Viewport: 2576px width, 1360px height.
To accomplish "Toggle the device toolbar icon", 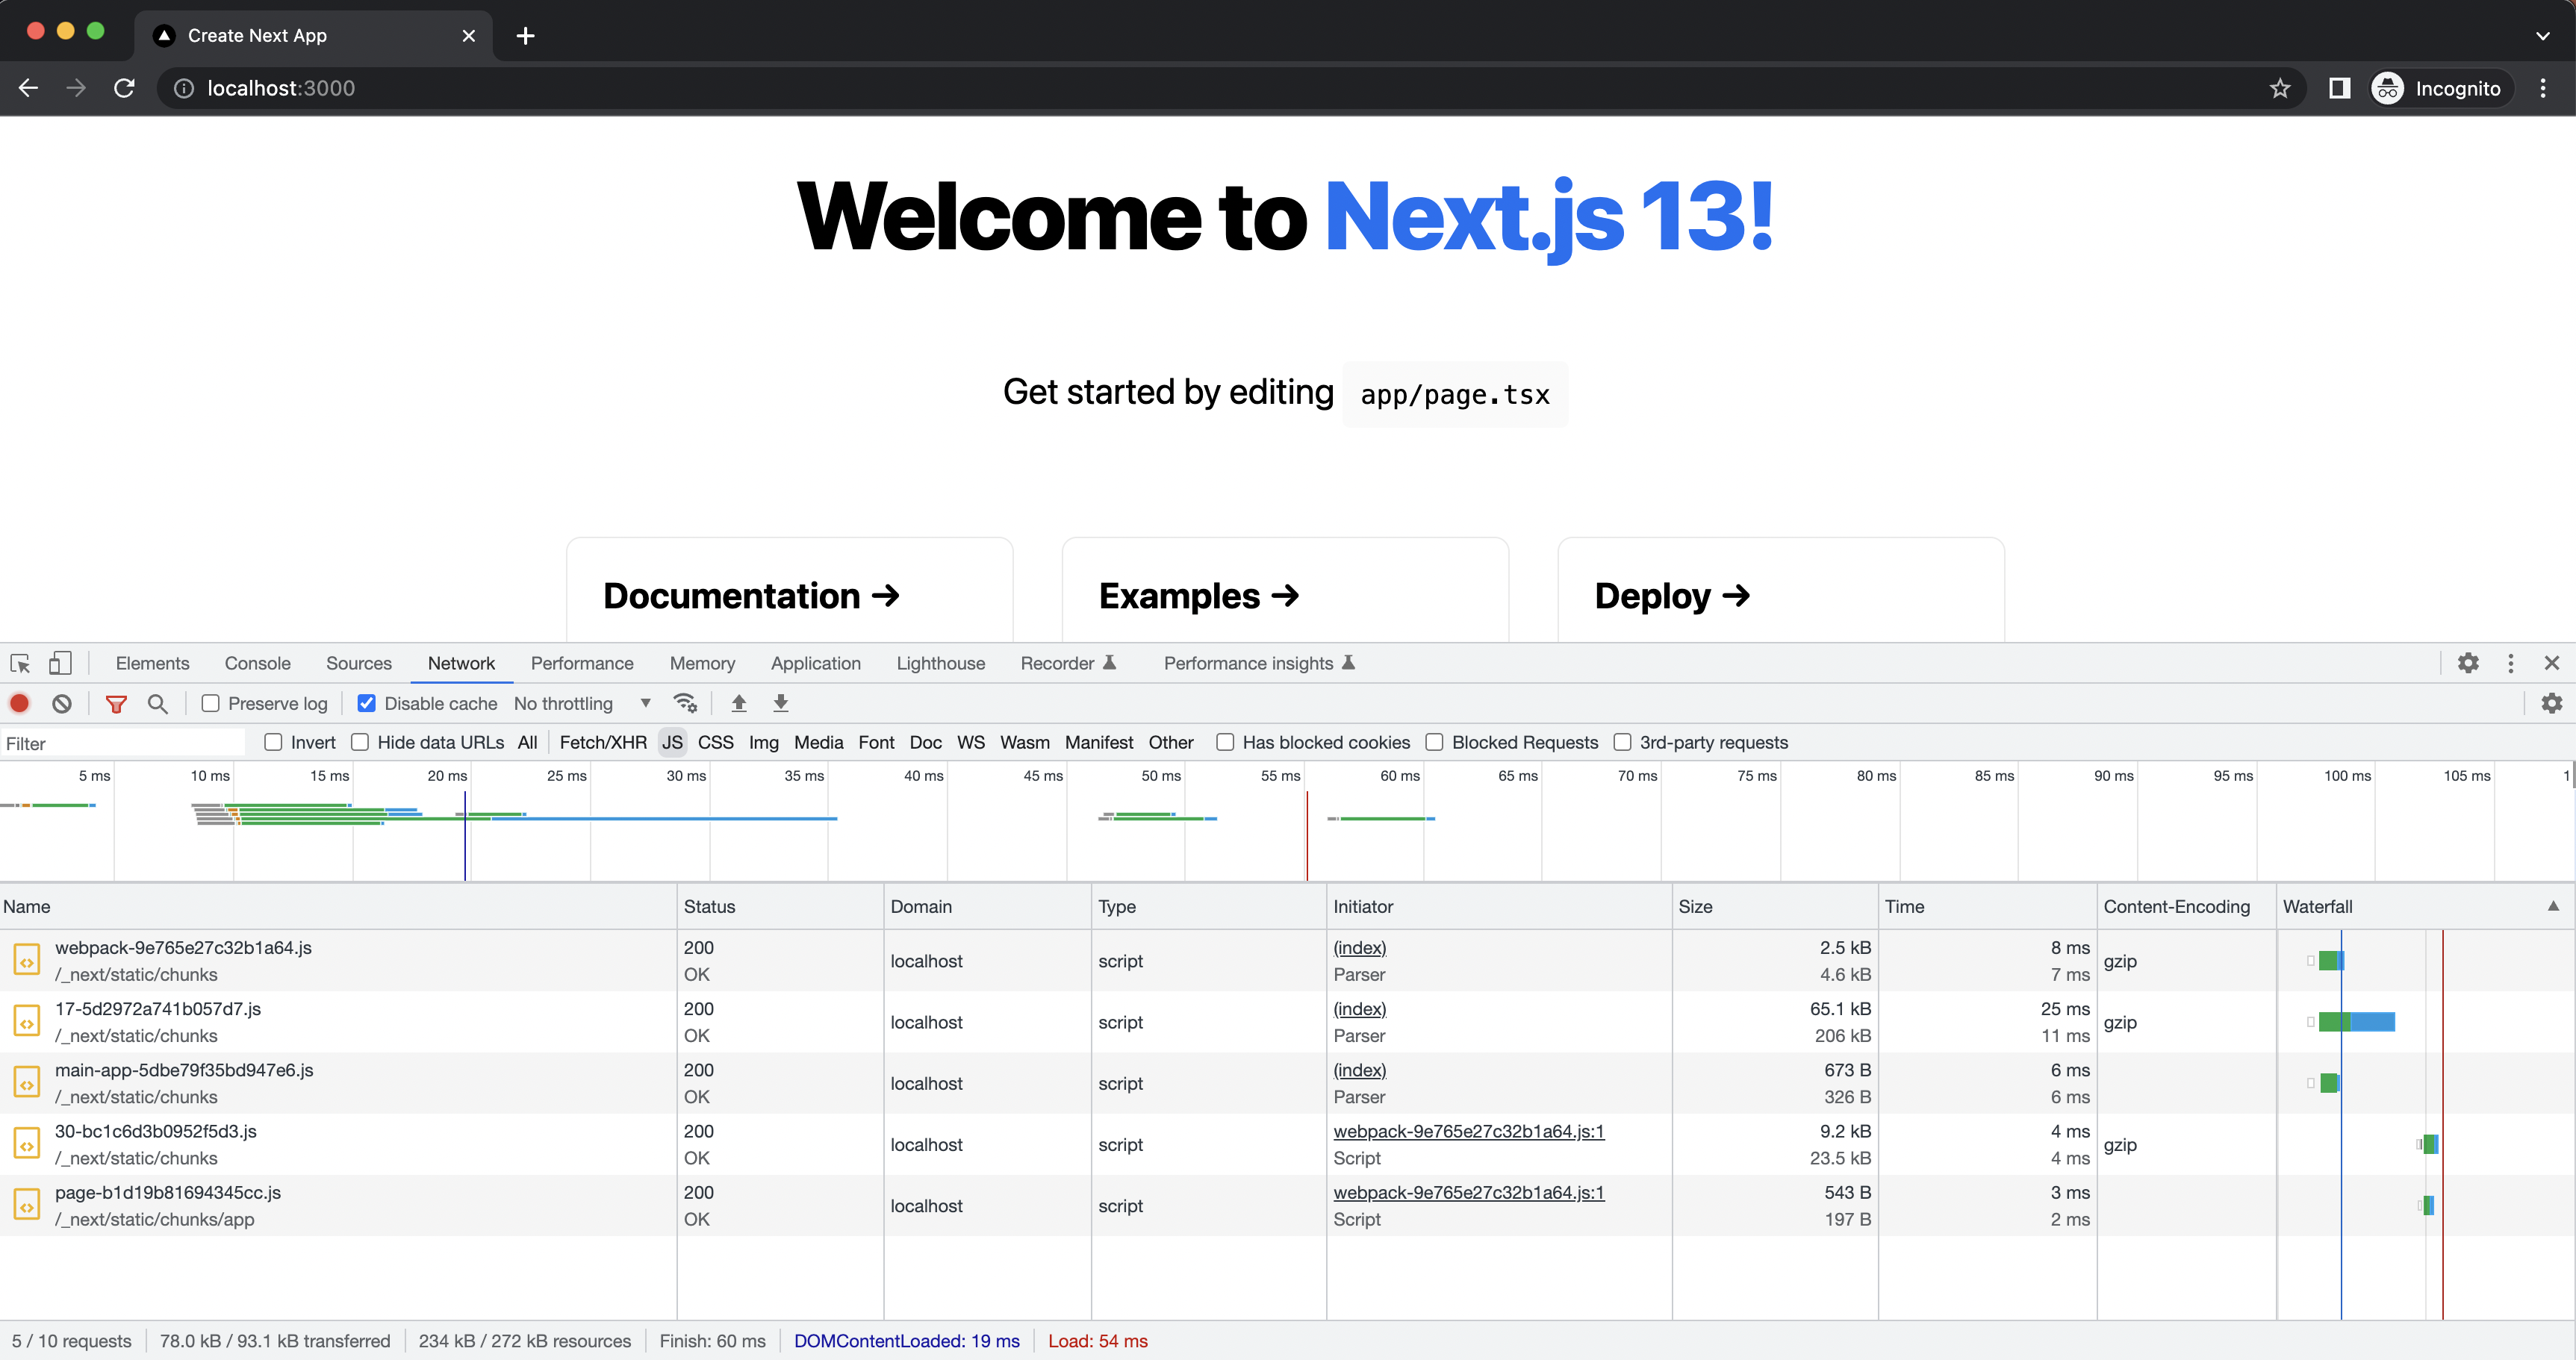I will [60, 663].
